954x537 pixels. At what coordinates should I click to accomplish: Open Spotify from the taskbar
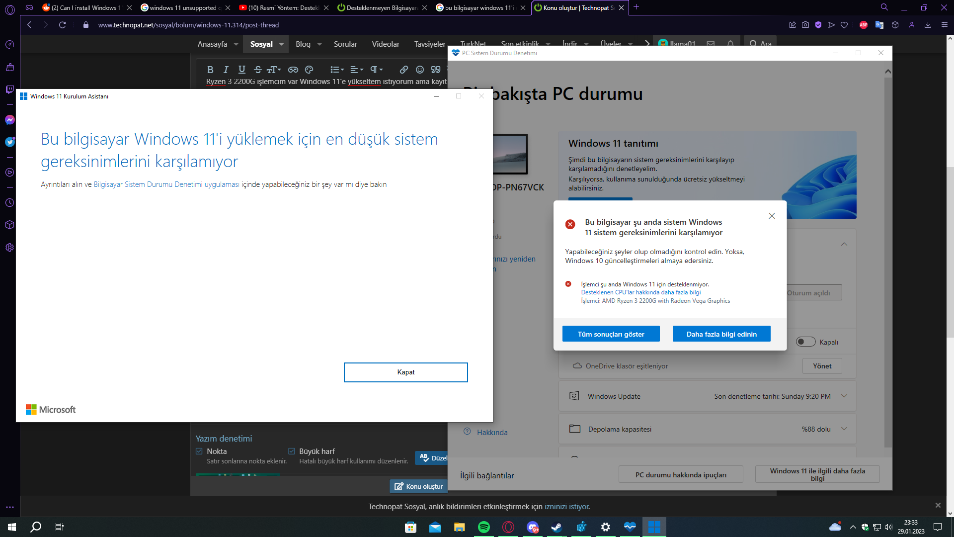pos(483,527)
